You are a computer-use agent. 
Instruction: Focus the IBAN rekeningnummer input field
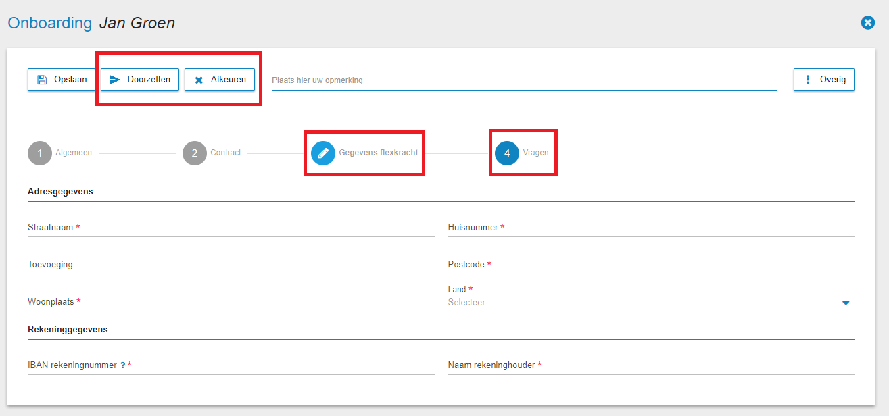(231, 365)
